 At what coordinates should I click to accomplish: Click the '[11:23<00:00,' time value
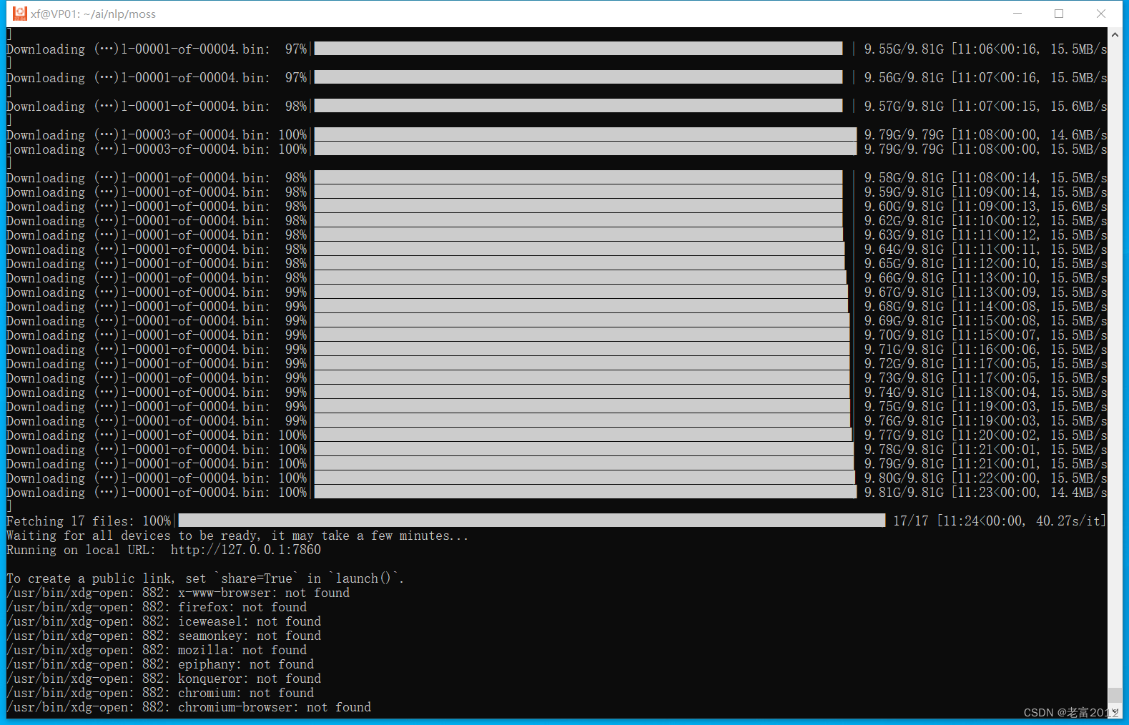(996, 493)
